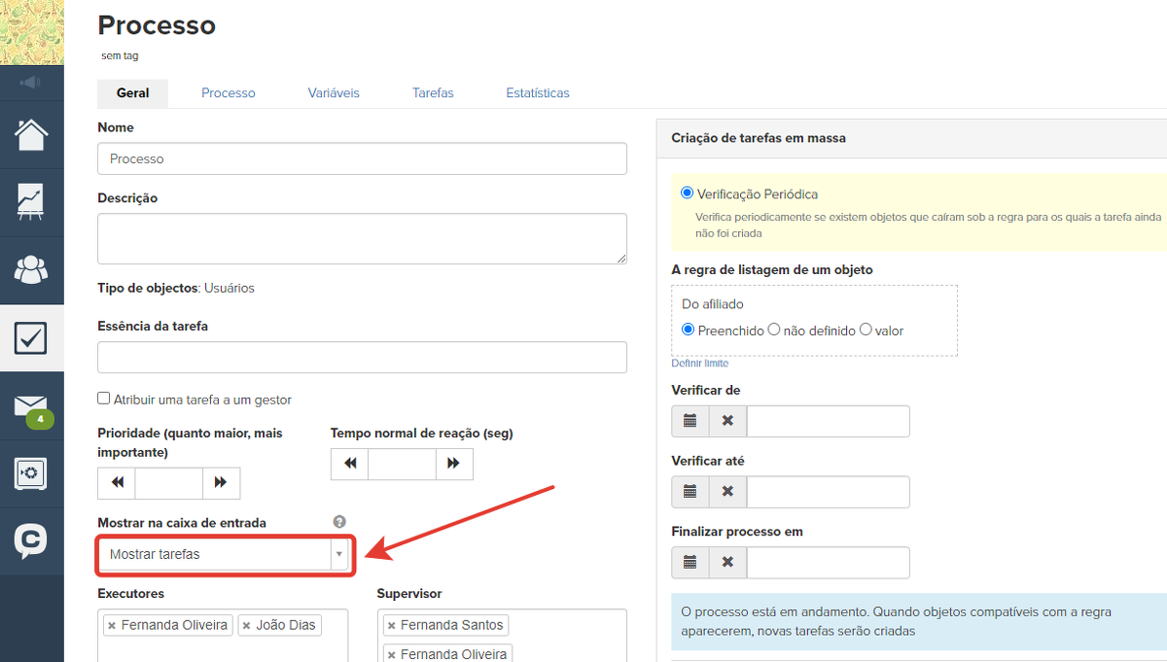Decrease Tempo normal de reação value

tap(349, 464)
